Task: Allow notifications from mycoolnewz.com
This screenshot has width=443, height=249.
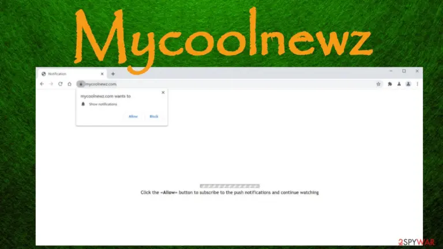Action: (133, 116)
